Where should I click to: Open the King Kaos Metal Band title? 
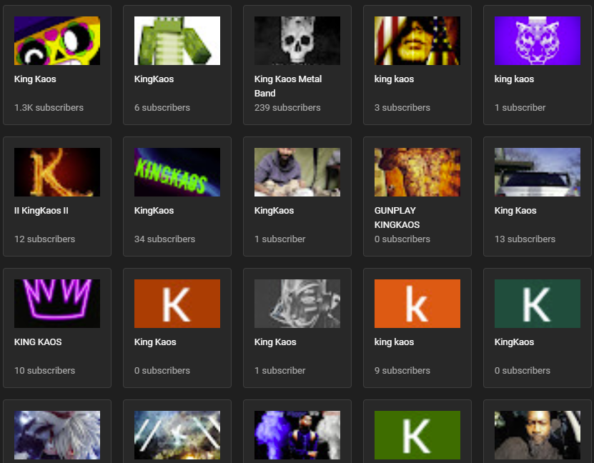[x=288, y=86]
